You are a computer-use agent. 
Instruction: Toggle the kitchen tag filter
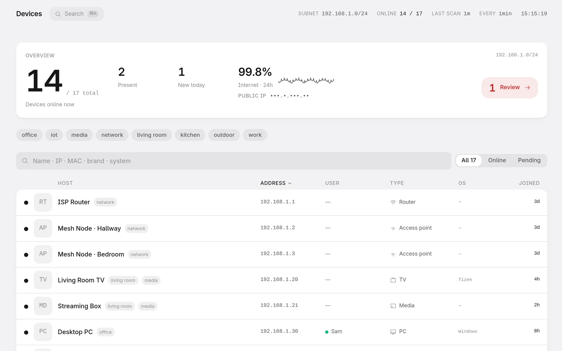190,135
